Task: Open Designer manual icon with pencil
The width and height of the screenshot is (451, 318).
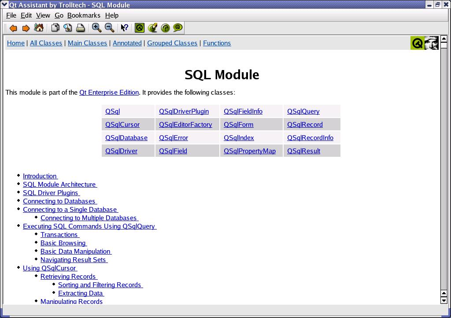Action: click(152, 28)
